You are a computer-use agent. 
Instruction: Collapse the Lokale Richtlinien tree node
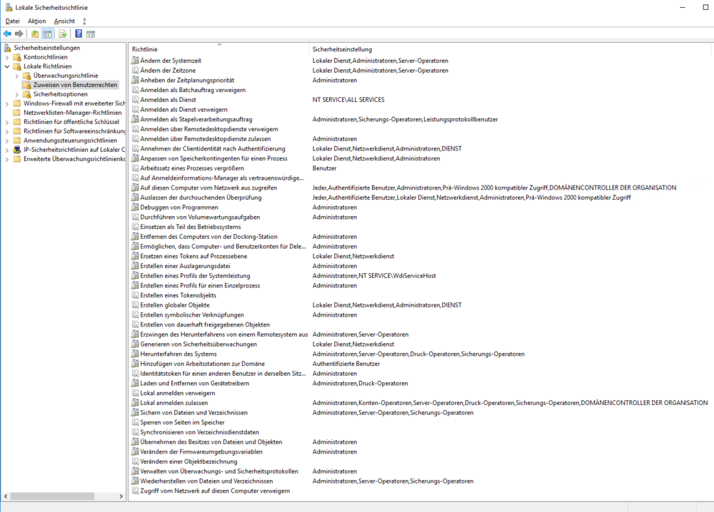click(x=7, y=66)
